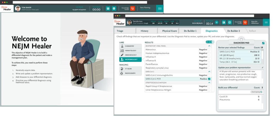This screenshot has width=275, height=116.
Task: Open hamburger menu in Tom Baker window
Action: click(x=160, y=9)
